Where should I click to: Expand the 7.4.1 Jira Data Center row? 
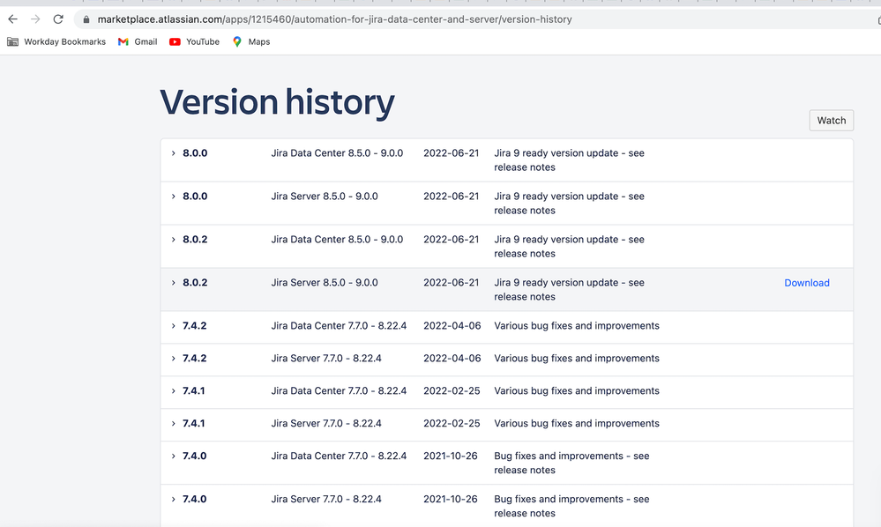pyautogui.click(x=173, y=391)
